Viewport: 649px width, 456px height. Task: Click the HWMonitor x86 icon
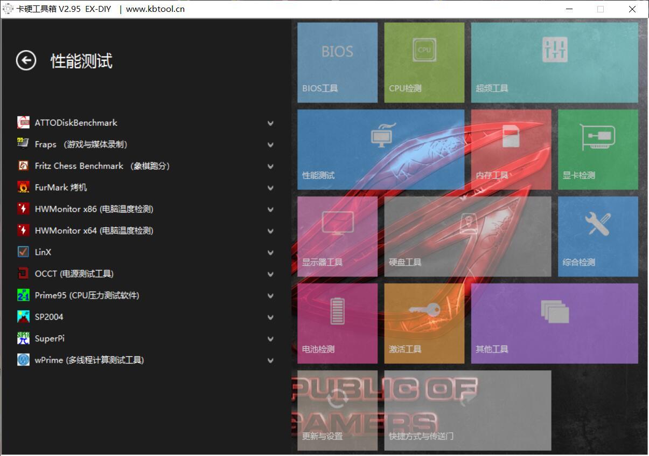click(23, 209)
